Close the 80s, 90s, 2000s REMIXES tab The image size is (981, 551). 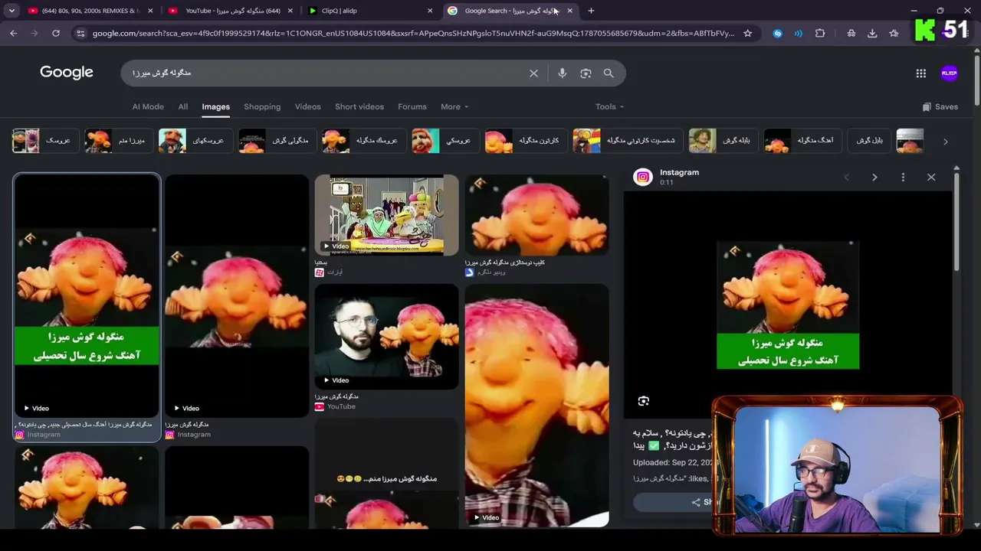pos(150,11)
